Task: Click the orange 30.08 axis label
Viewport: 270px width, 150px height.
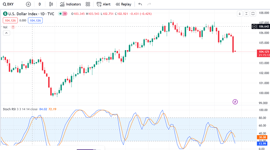Action: click(x=262, y=137)
